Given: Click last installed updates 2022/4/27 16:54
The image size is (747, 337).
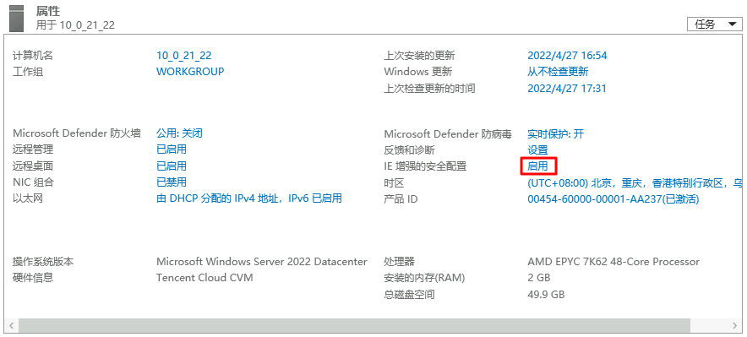Looking at the screenshot, I should 567,56.
